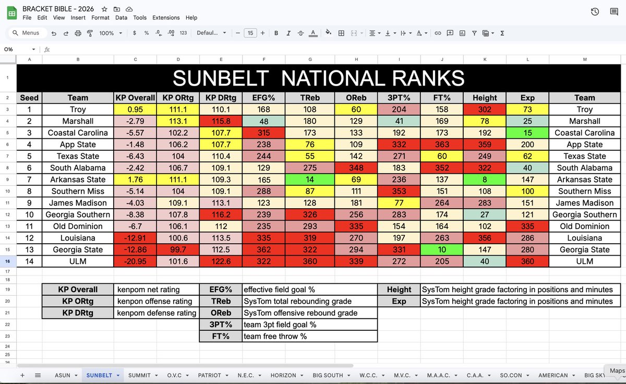This screenshot has width=626, height=384.
Task: Format cell as percent
Action: 147,33
